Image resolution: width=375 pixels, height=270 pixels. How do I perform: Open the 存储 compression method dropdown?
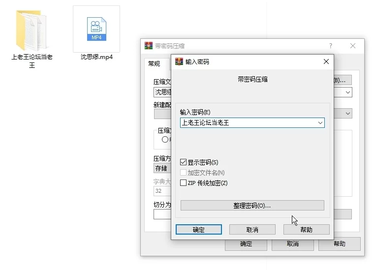(x=162, y=168)
